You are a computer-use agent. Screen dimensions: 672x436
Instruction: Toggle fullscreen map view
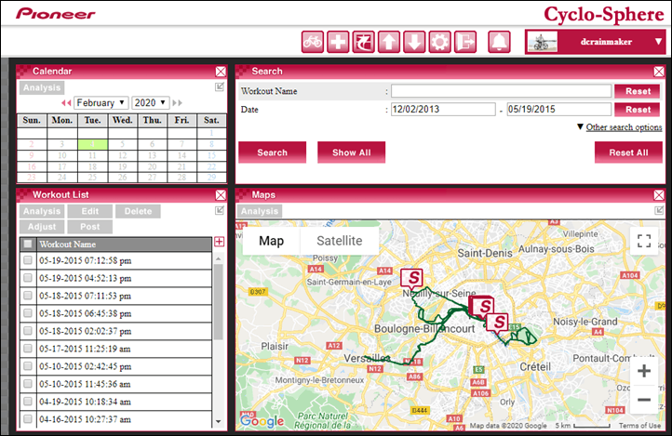coord(644,241)
